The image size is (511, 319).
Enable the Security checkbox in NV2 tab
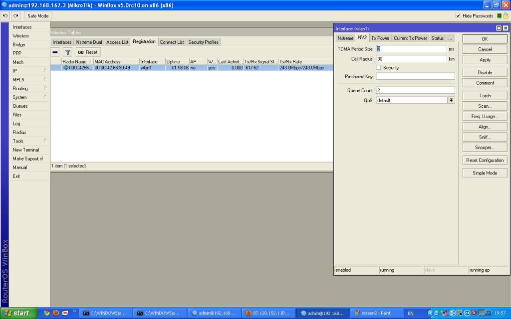tap(379, 68)
